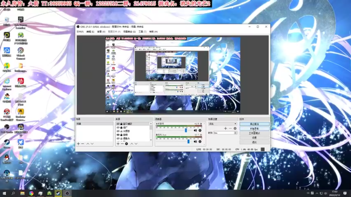Open the taskbar clock and date
351x197 pixels.
[x=335, y=193]
